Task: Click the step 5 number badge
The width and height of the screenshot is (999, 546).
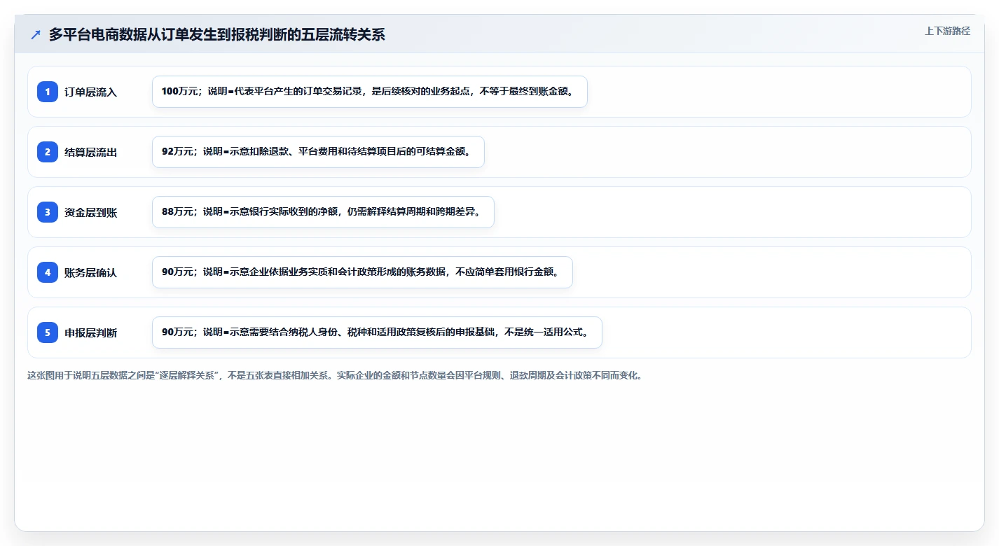Action: tap(48, 332)
